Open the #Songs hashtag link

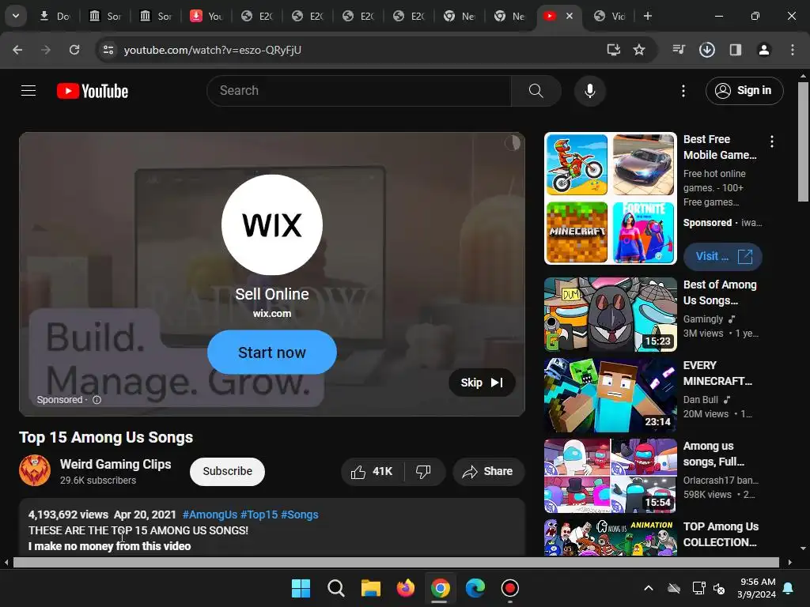(300, 515)
